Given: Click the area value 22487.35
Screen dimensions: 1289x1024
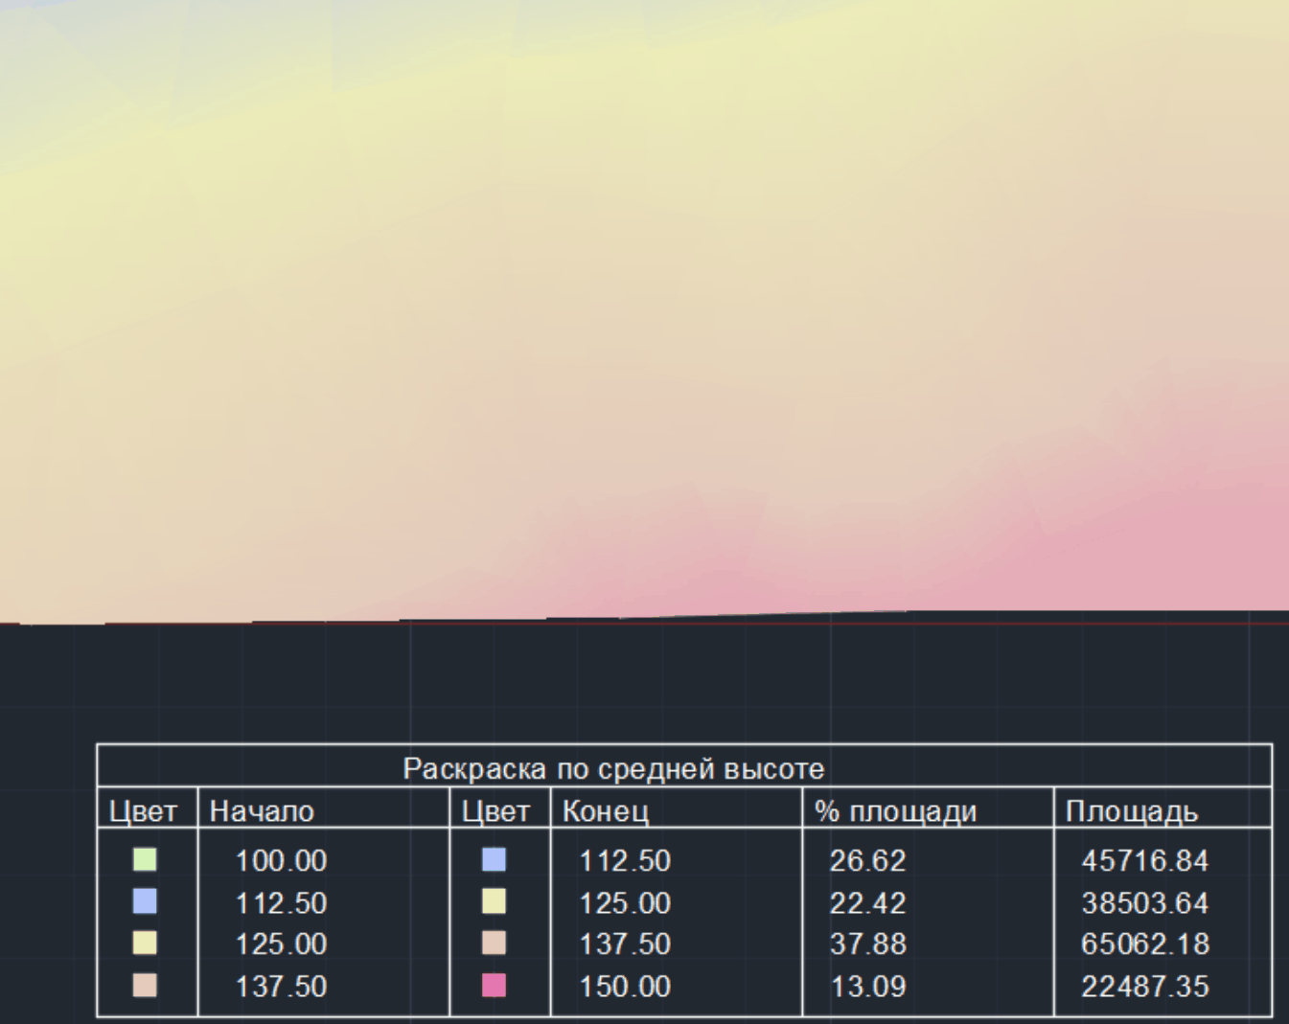Looking at the screenshot, I should (1144, 987).
